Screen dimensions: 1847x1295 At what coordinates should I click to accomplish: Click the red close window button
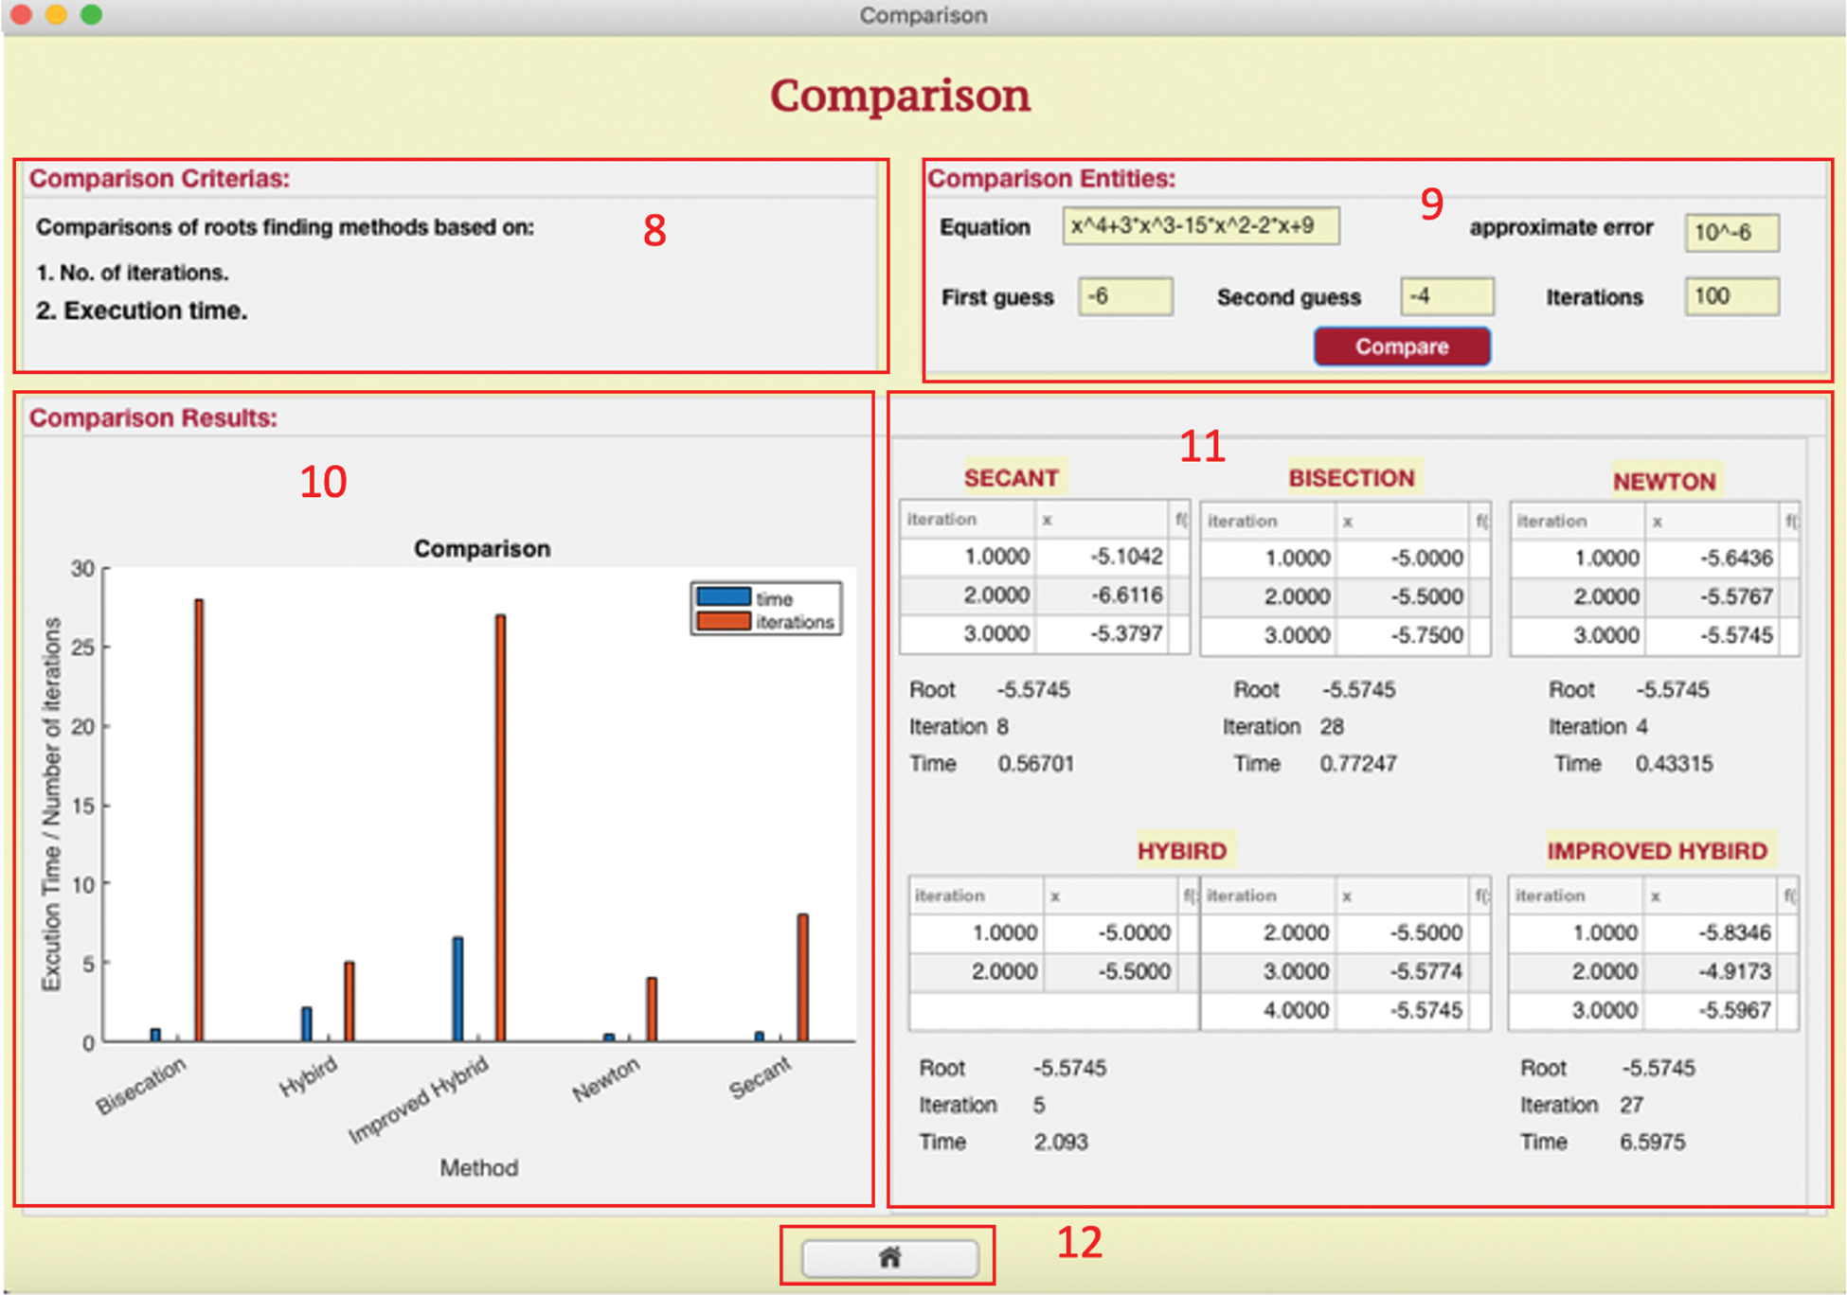click(x=21, y=14)
